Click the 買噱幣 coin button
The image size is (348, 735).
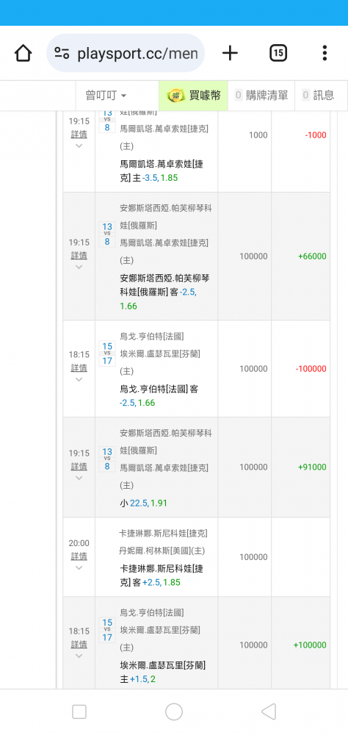[193, 96]
